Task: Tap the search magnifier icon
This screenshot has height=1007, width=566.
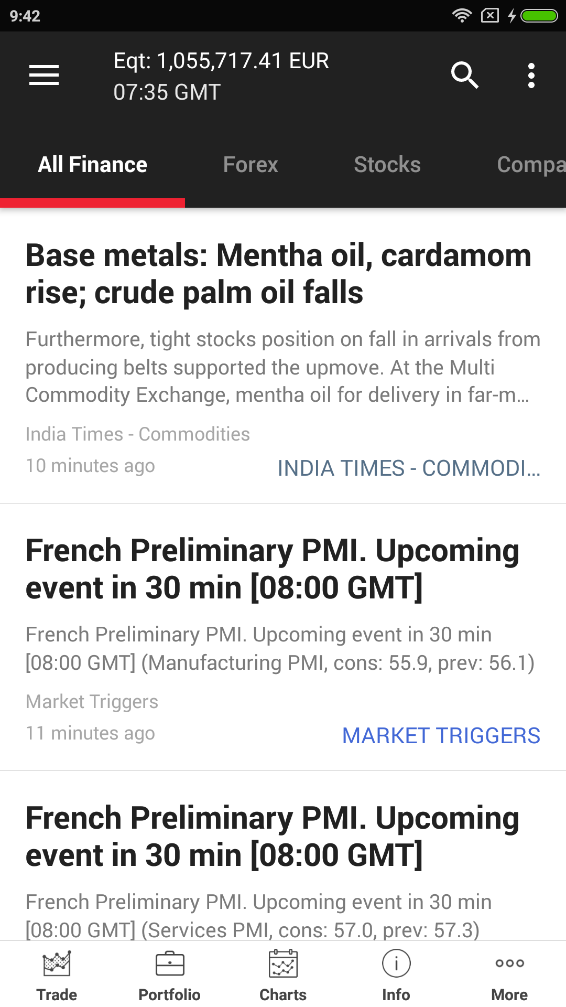Action: [464, 76]
